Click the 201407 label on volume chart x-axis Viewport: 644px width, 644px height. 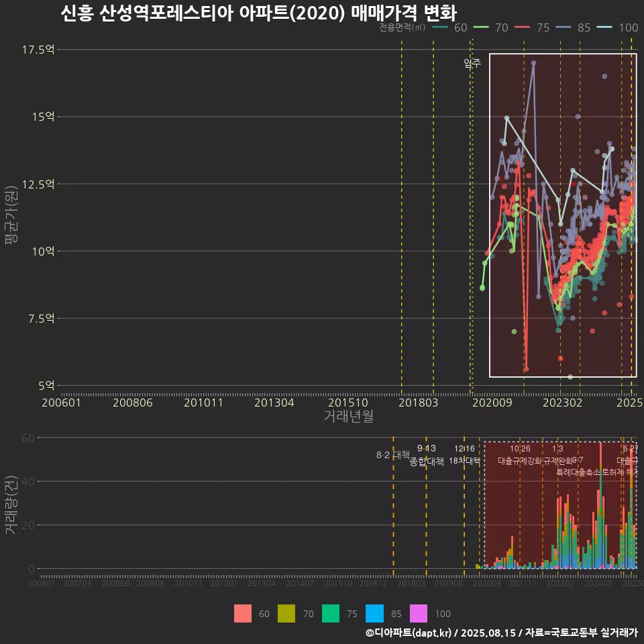click(300, 583)
